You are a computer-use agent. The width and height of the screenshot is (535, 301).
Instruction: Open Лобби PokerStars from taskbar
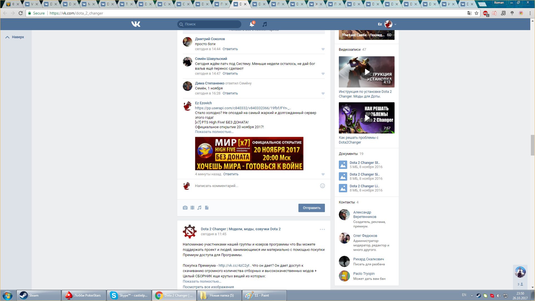(84, 295)
